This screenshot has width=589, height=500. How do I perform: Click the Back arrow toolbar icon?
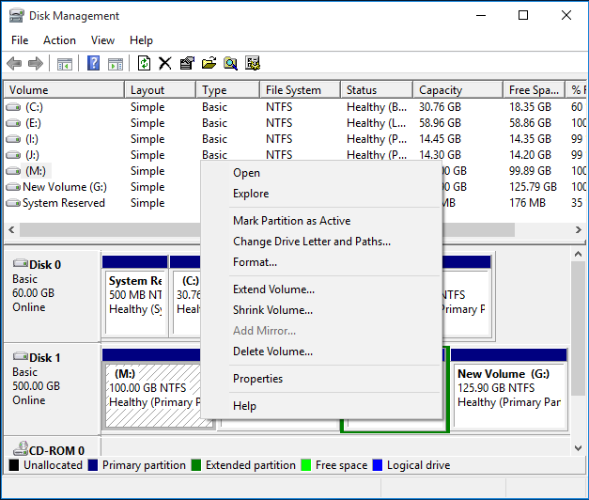coord(14,63)
